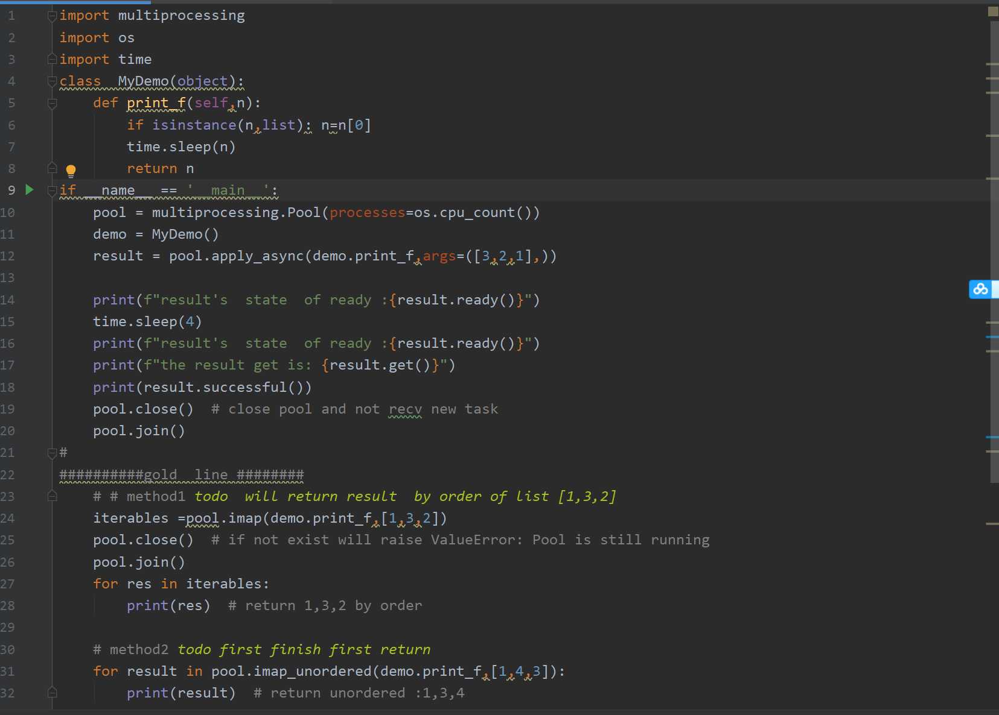
Task: Collapse the comment fold on line 21
Action: [x=53, y=453]
